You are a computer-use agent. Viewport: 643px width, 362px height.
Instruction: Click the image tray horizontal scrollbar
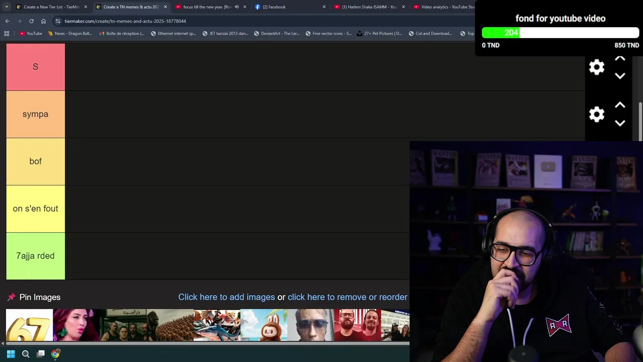[207, 344]
